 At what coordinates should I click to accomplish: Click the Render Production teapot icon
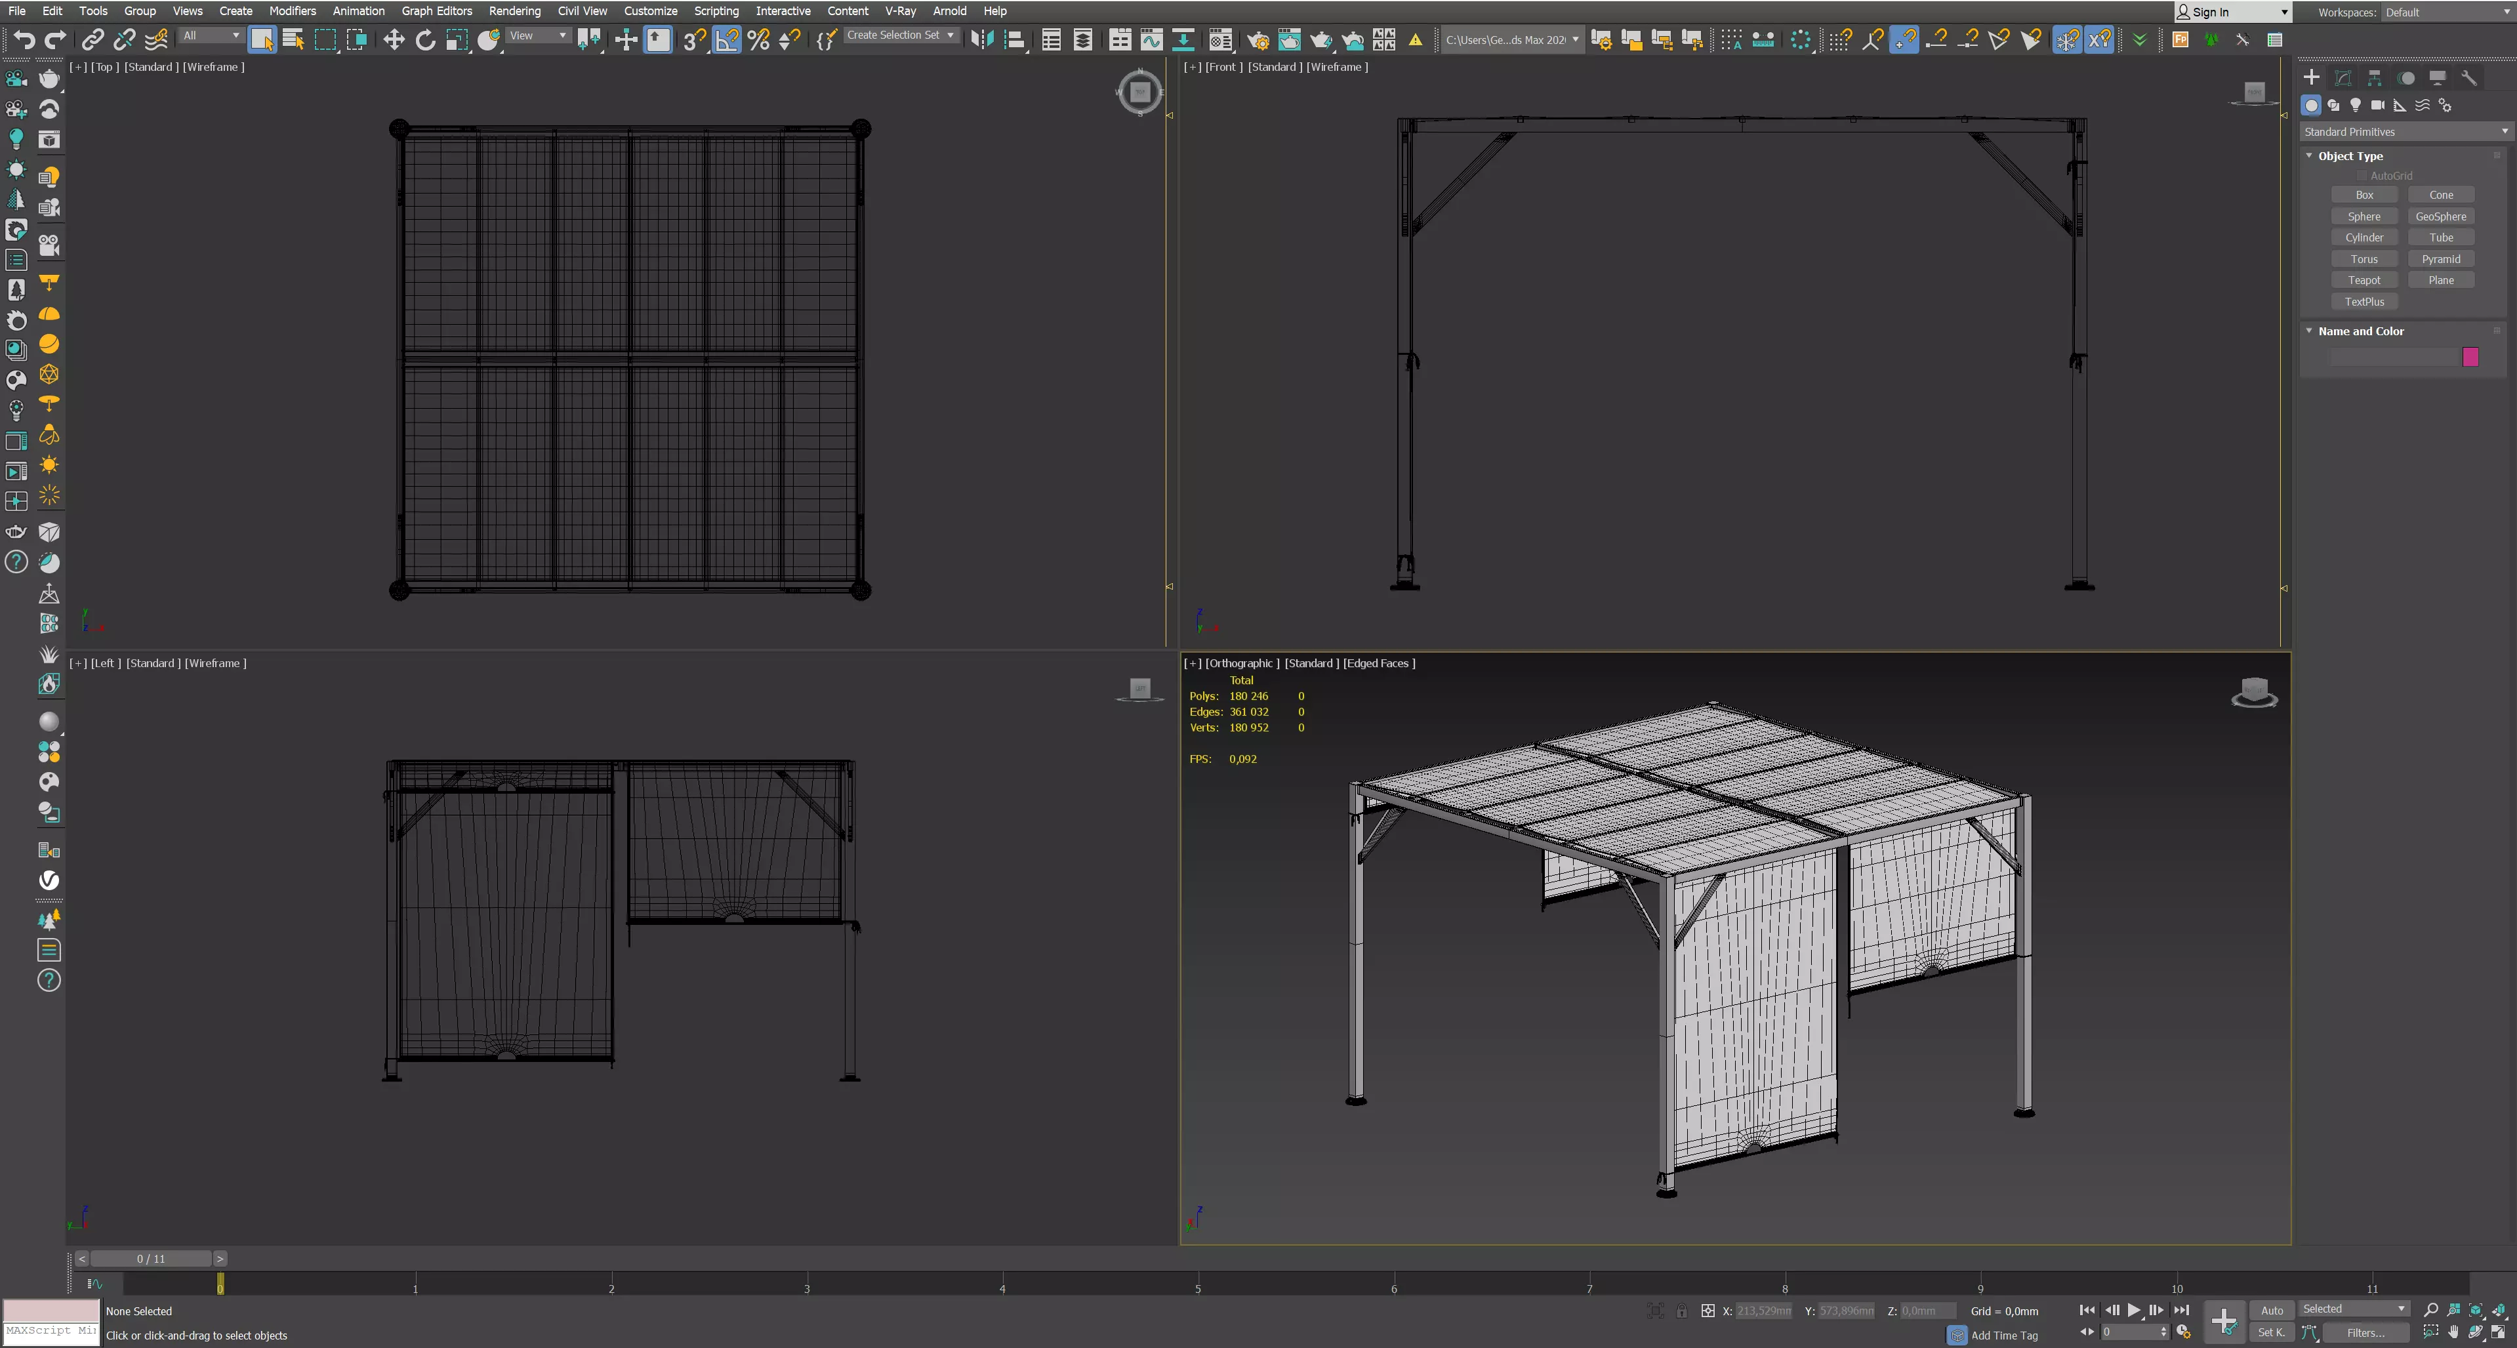[1321, 39]
